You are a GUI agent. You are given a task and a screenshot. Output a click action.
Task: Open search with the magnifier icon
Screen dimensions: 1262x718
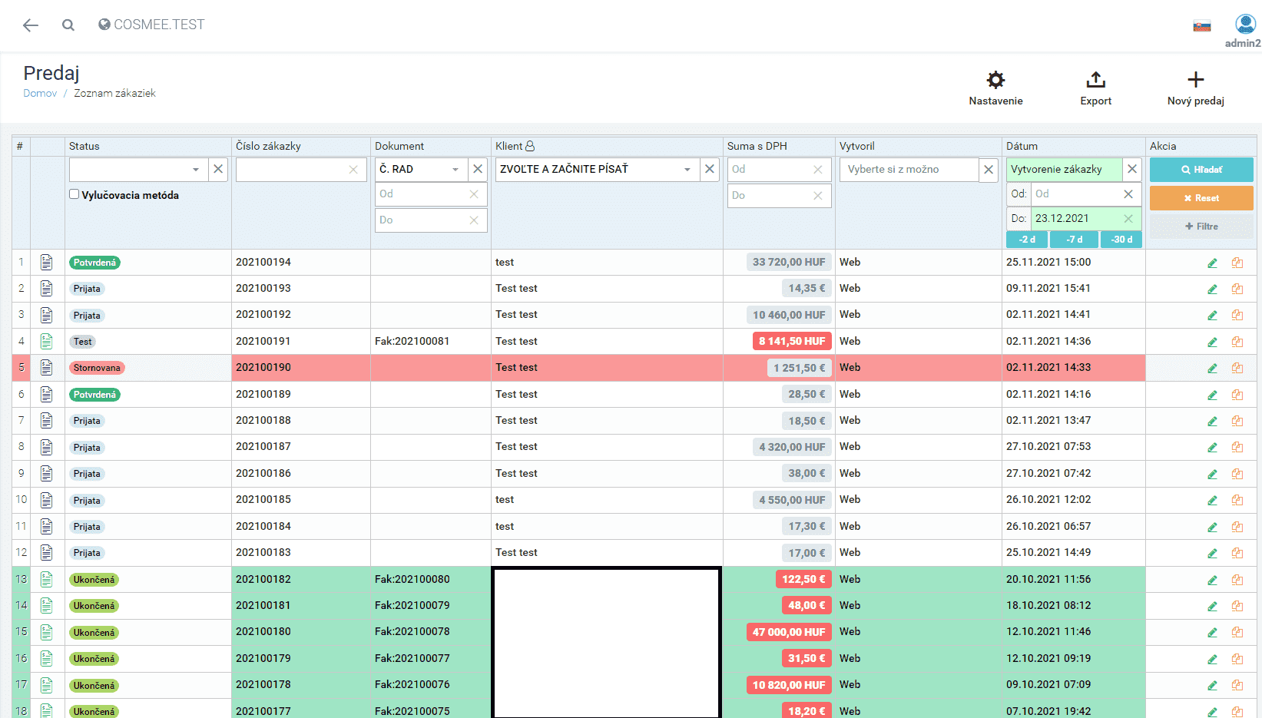68,25
